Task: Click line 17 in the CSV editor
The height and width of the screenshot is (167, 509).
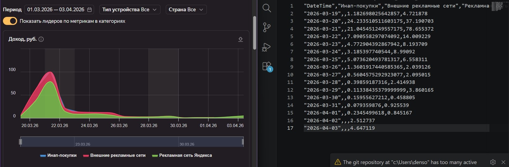Action: click(x=340, y=128)
